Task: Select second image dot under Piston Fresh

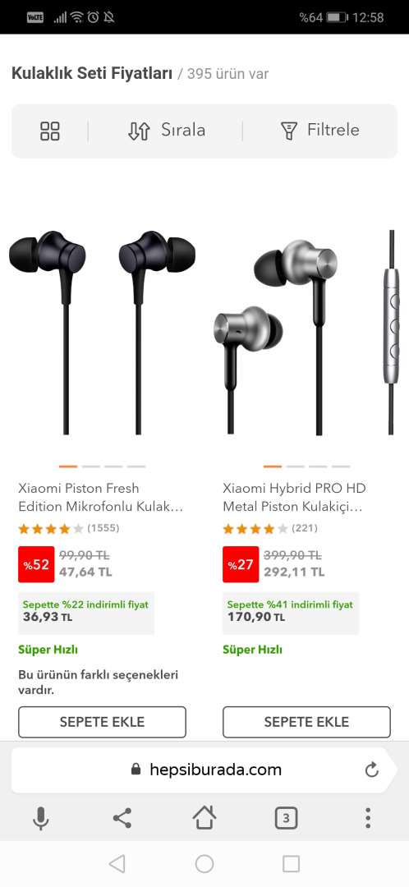Action: (90, 466)
